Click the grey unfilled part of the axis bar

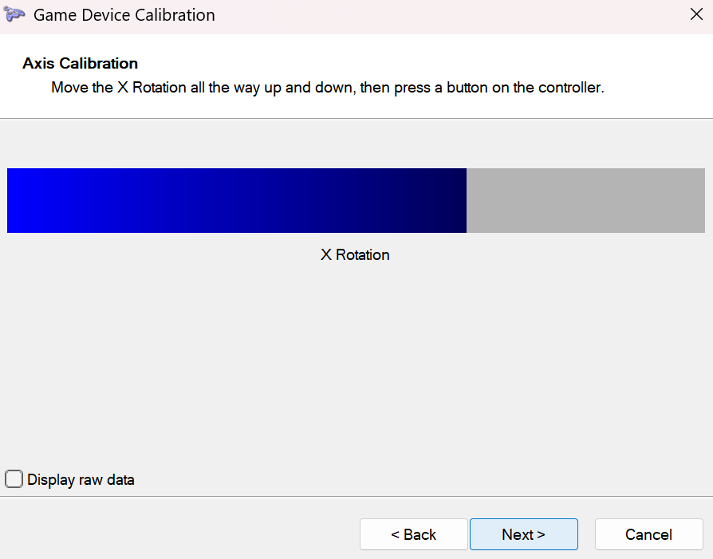(585, 200)
